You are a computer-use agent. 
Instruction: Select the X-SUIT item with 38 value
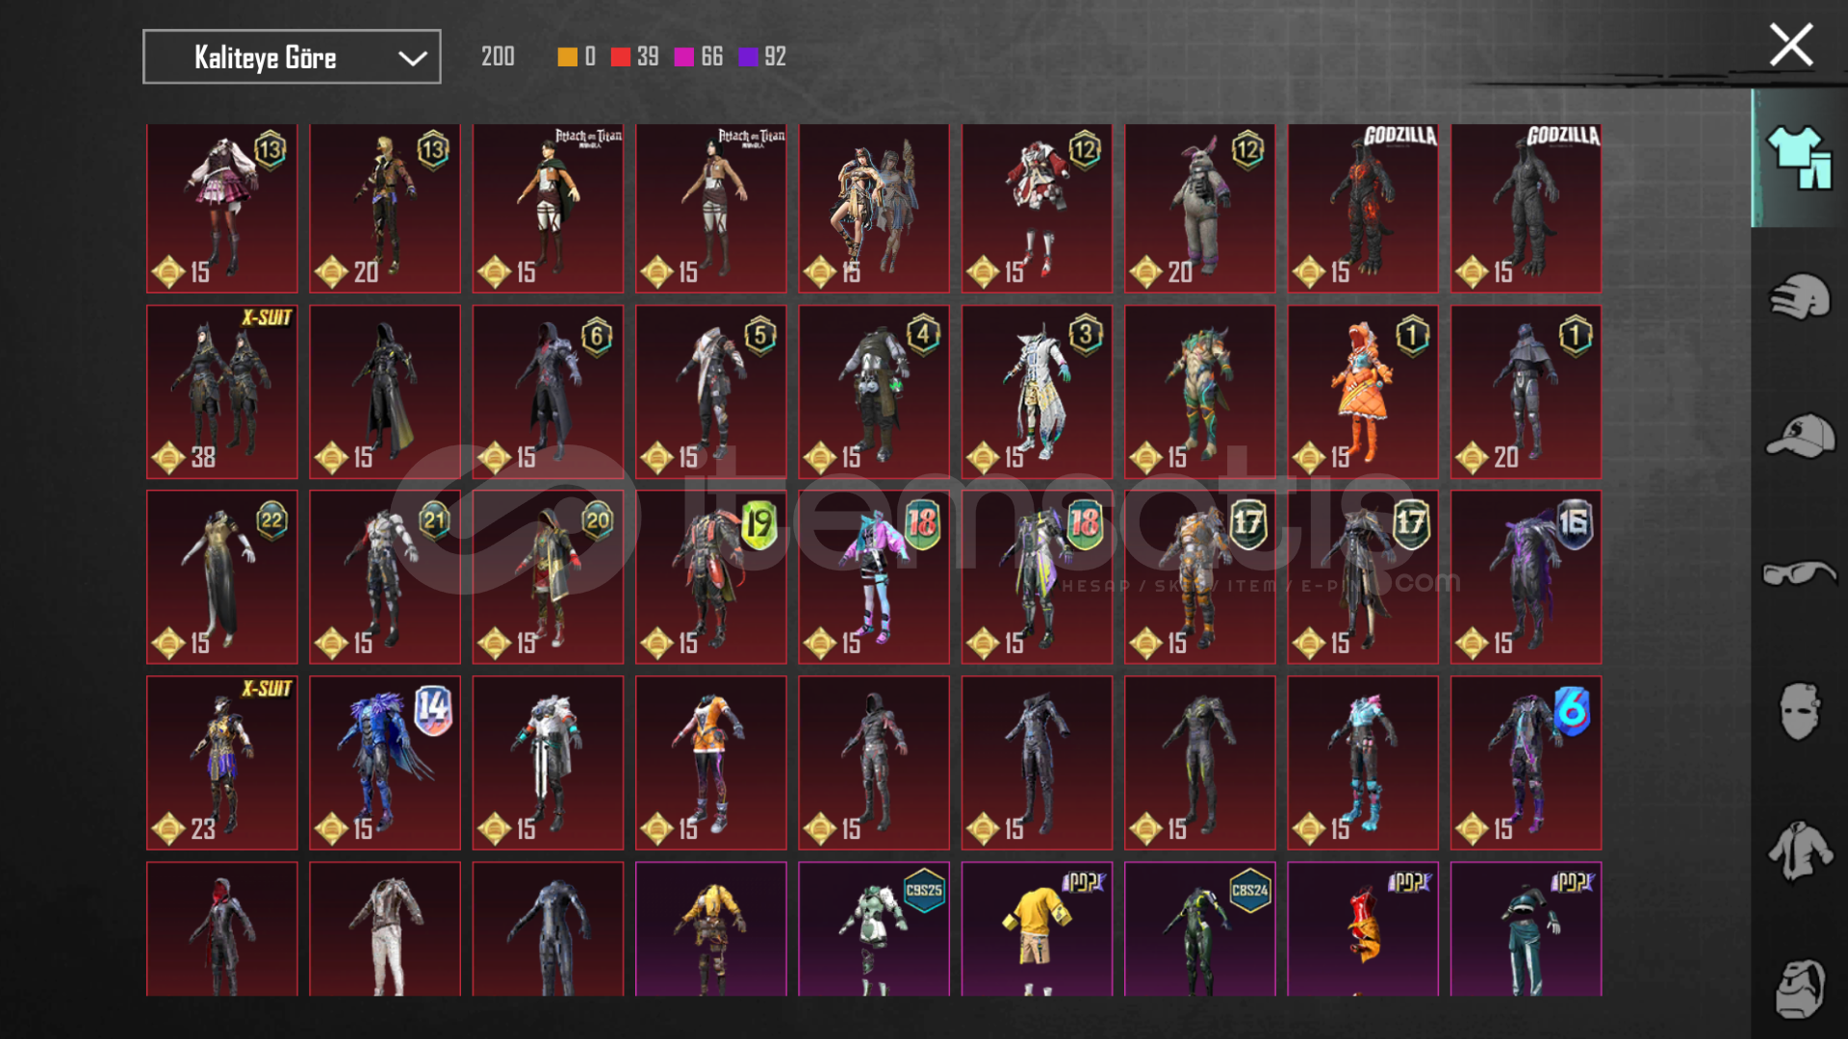click(x=221, y=392)
